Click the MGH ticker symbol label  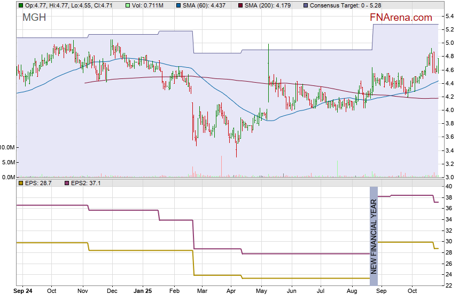tap(34, 18)
